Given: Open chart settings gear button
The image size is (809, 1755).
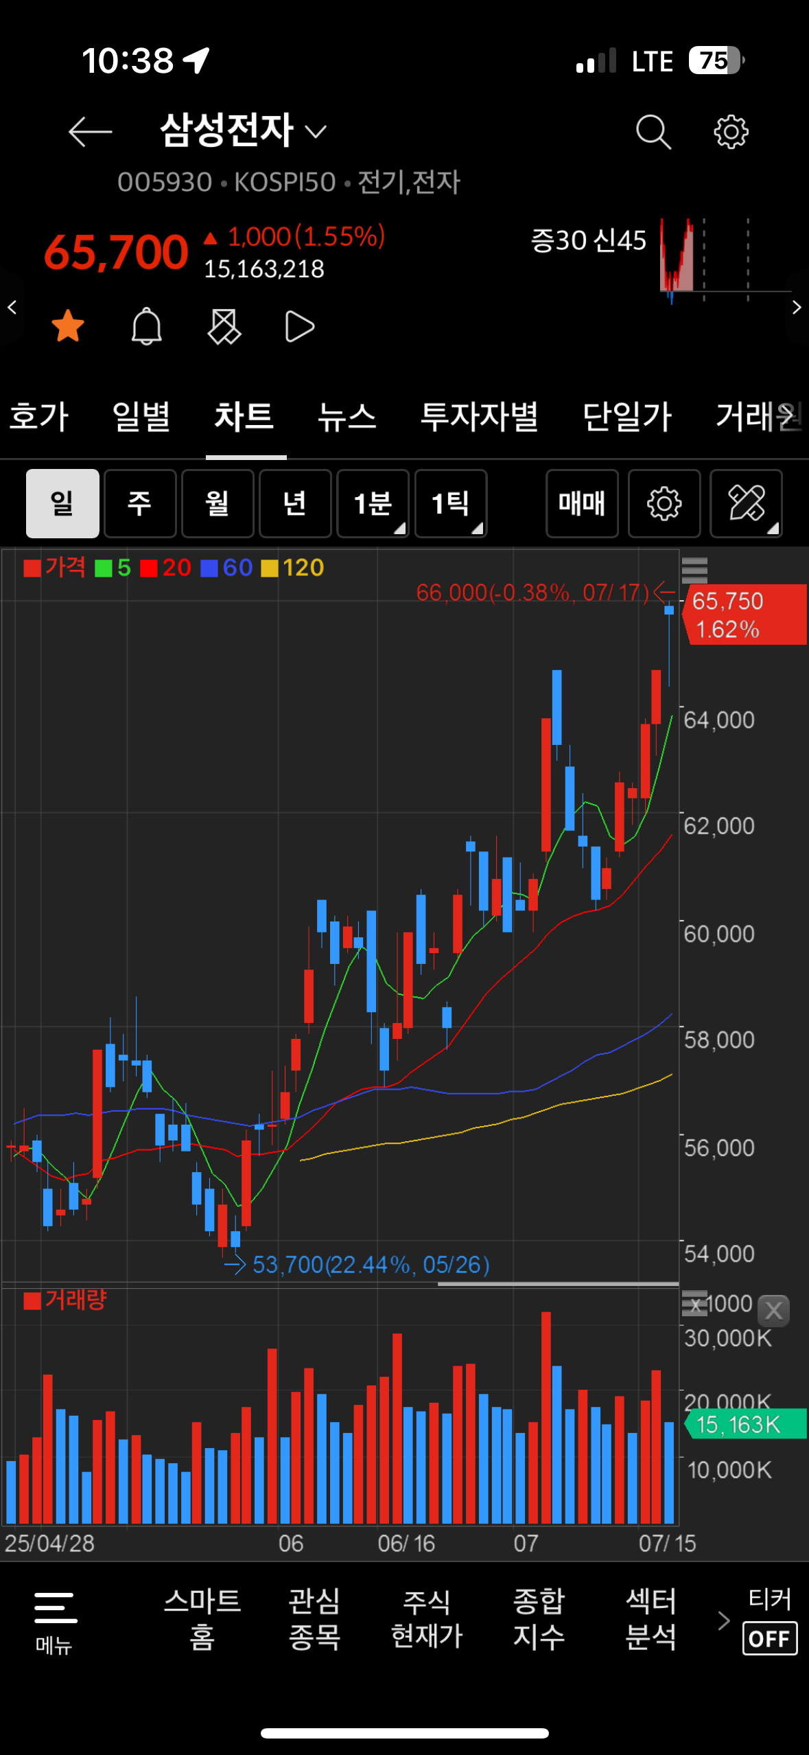Looking at the screenshot, I should 664,503.
